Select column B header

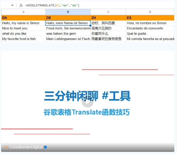[x=68, y=12]
